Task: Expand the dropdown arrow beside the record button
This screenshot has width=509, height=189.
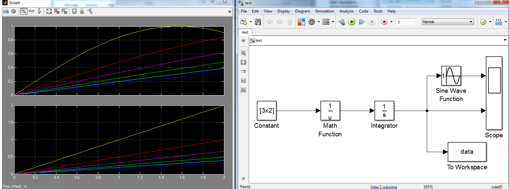Action: 391,22
